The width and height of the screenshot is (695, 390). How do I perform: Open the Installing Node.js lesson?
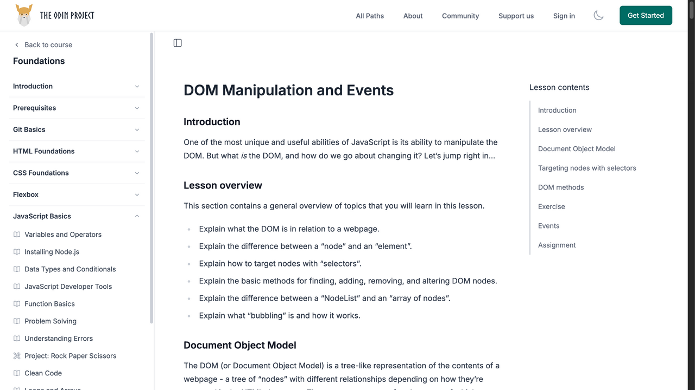click(x=52, y=252)
